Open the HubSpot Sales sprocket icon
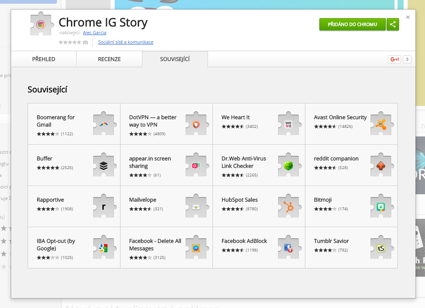Viewport: 425px width, 308px height. [290, 206]
